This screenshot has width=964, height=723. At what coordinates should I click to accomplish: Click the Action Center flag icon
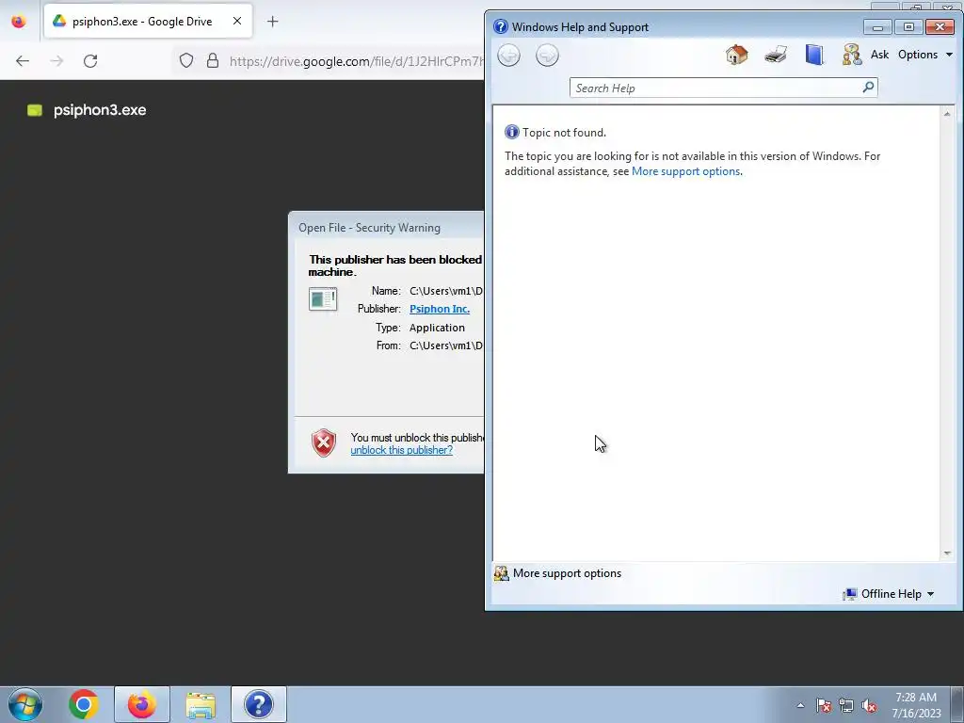[824, 705]
